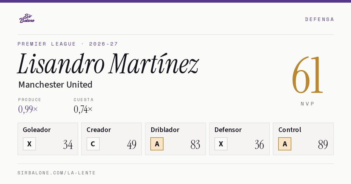Click the A grade badge in Driblador
The width and height of the screenshot is (351, 184).
point(157,144)
